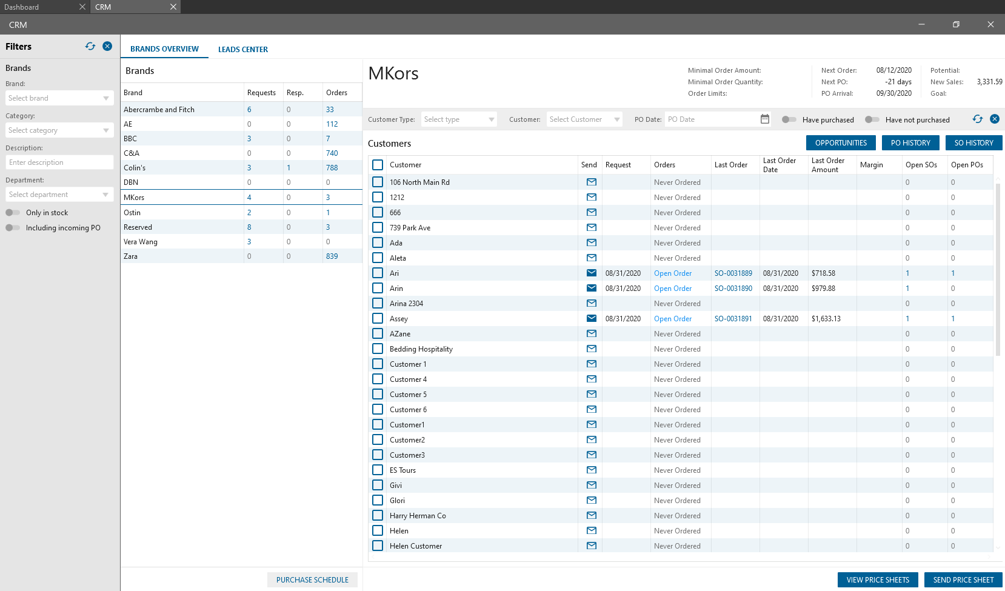This screenshot has height=591, width=1005.
Task: Refresh the customer filter row
Action: pyautogui.click(x=978, y=119)
